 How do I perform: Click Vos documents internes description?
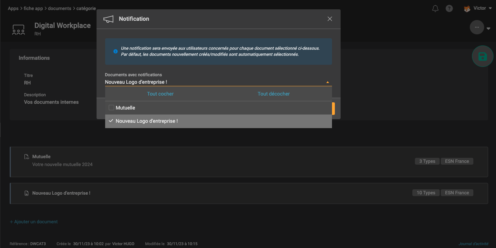51,102
